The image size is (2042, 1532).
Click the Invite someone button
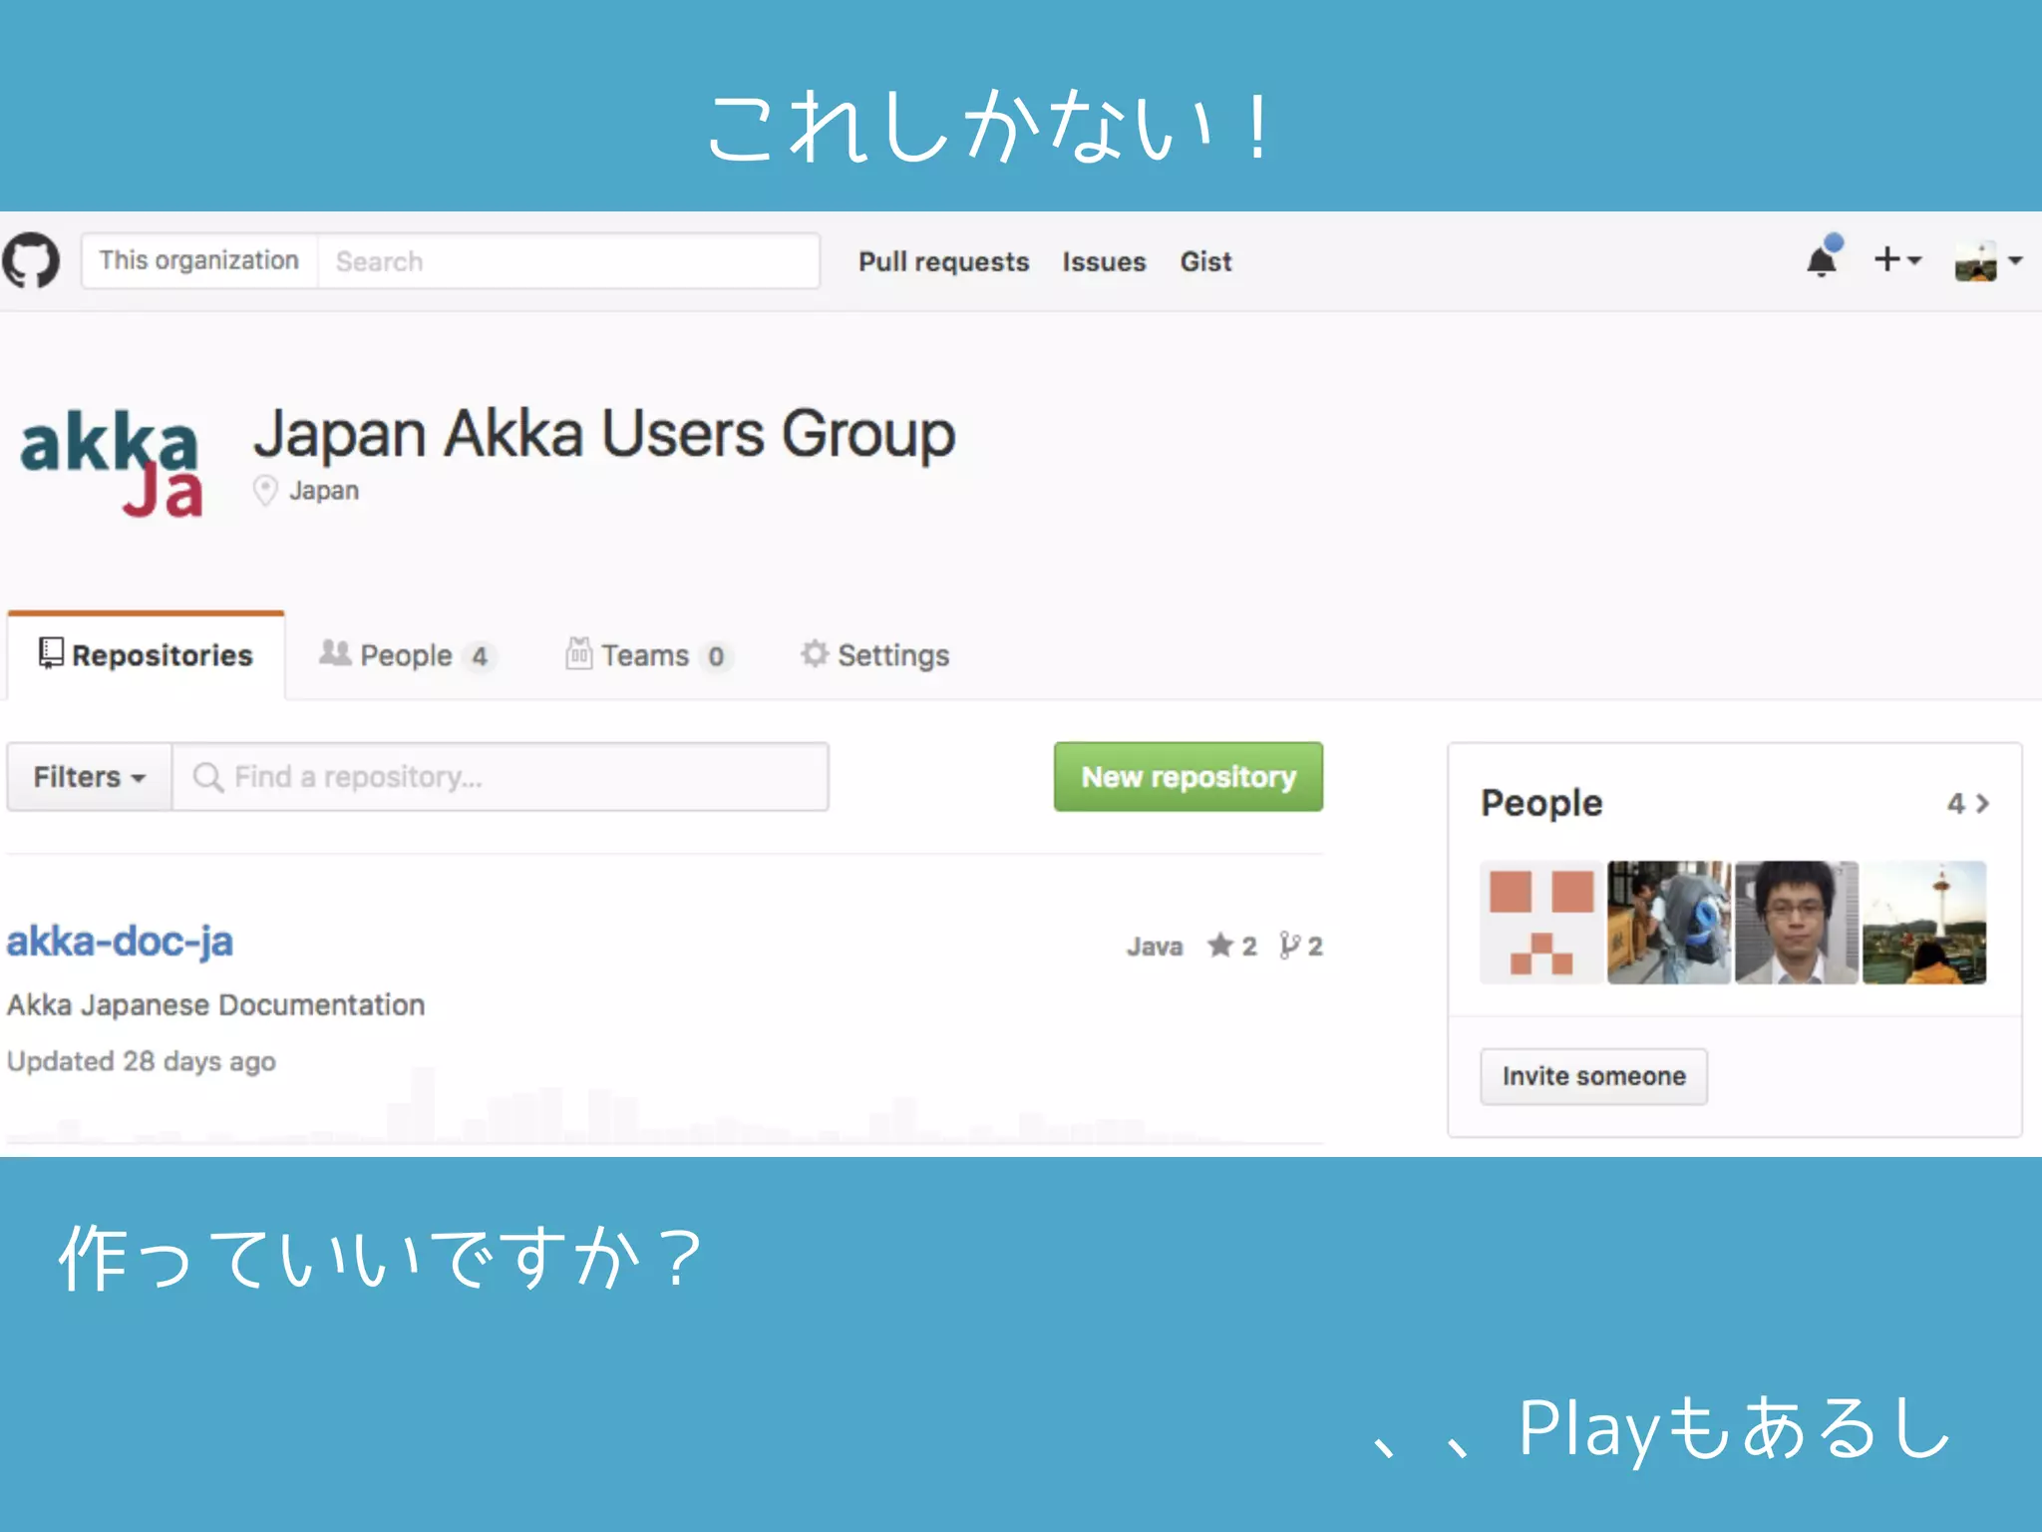[x=1593, y=1076]
